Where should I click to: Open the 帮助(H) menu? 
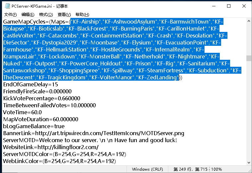82,15
